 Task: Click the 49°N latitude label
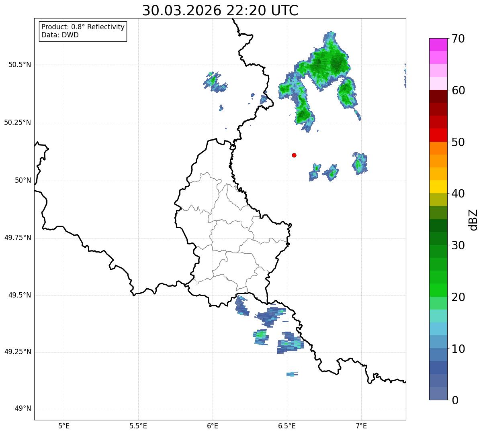(x=23, y=409)
